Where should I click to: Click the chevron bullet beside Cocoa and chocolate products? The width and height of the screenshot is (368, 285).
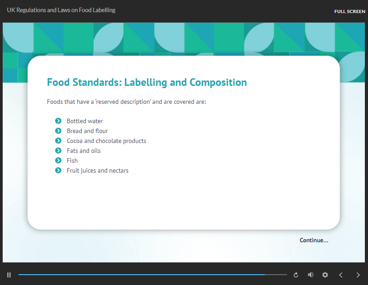[58, 141]
